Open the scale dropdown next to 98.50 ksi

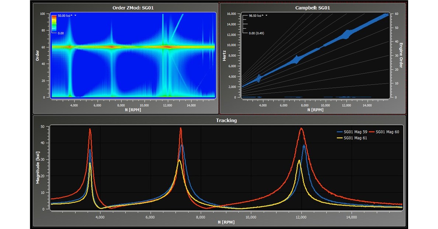266,15
